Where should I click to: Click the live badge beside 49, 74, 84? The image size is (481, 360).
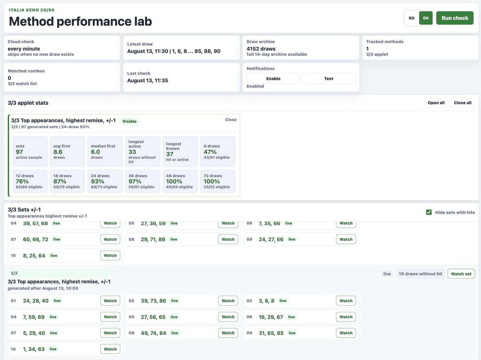[175, 333]
